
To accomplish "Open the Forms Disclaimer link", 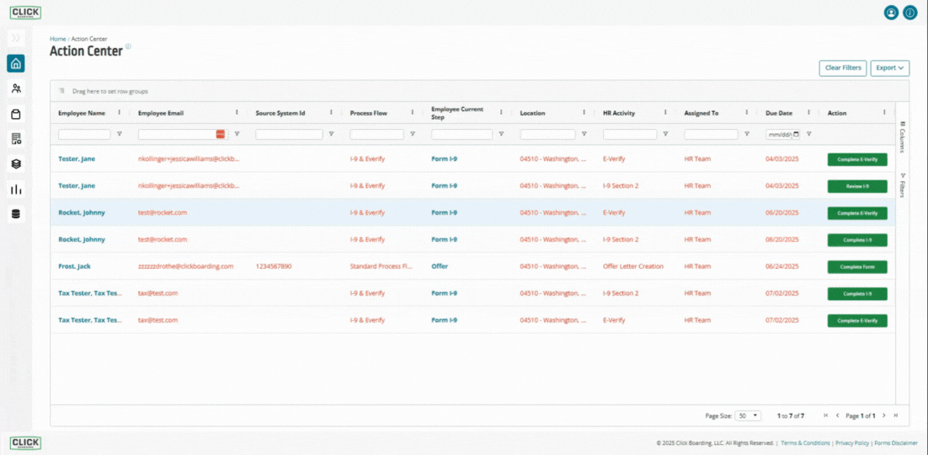I will tap(896, 442).
